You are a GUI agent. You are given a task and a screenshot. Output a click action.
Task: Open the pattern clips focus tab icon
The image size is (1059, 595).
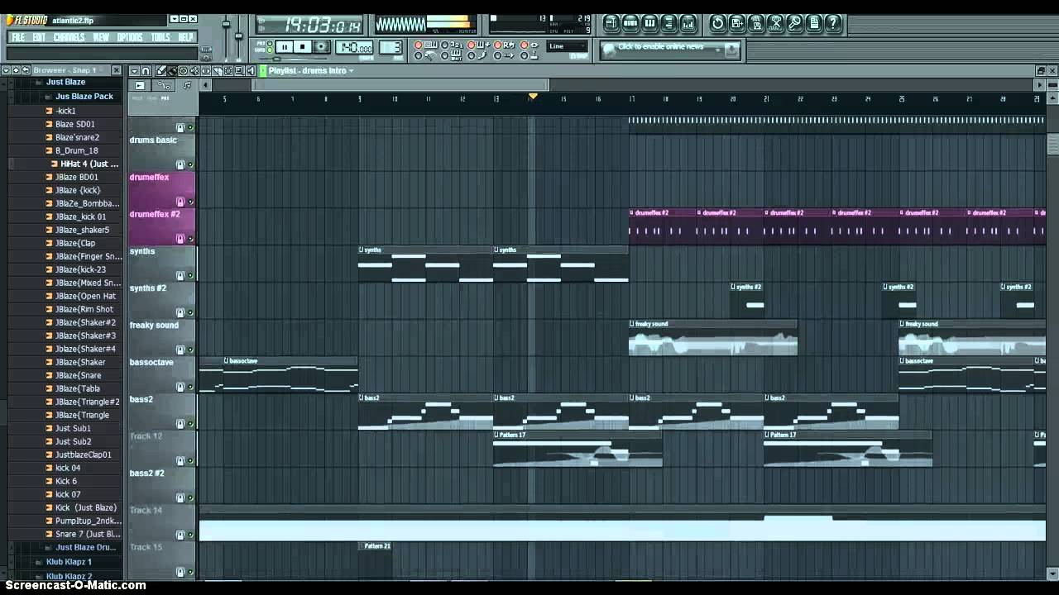188,85
